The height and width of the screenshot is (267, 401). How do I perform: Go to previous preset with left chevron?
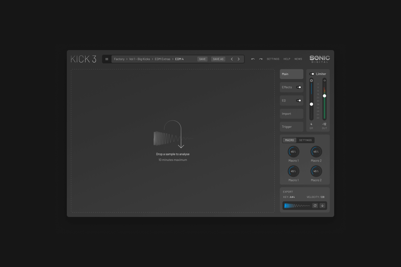232,59
